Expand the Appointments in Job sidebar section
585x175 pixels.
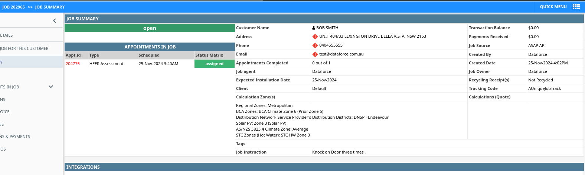click(x=51, y=87)
